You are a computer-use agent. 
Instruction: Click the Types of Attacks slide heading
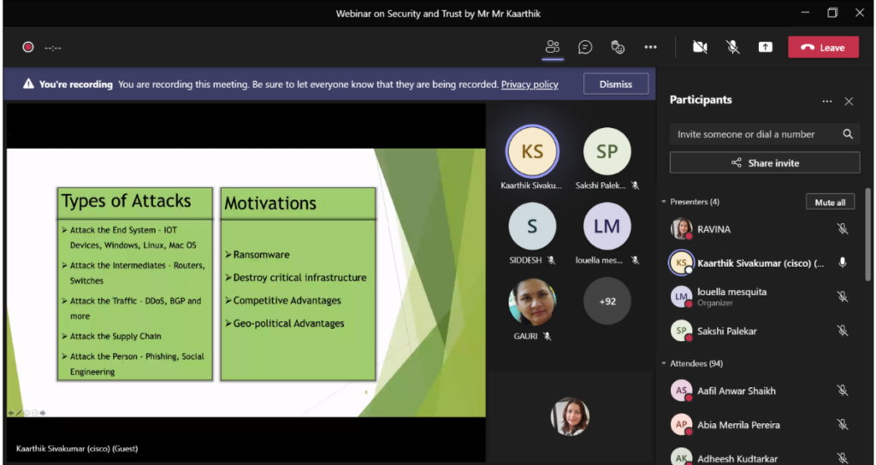point(127,201)
